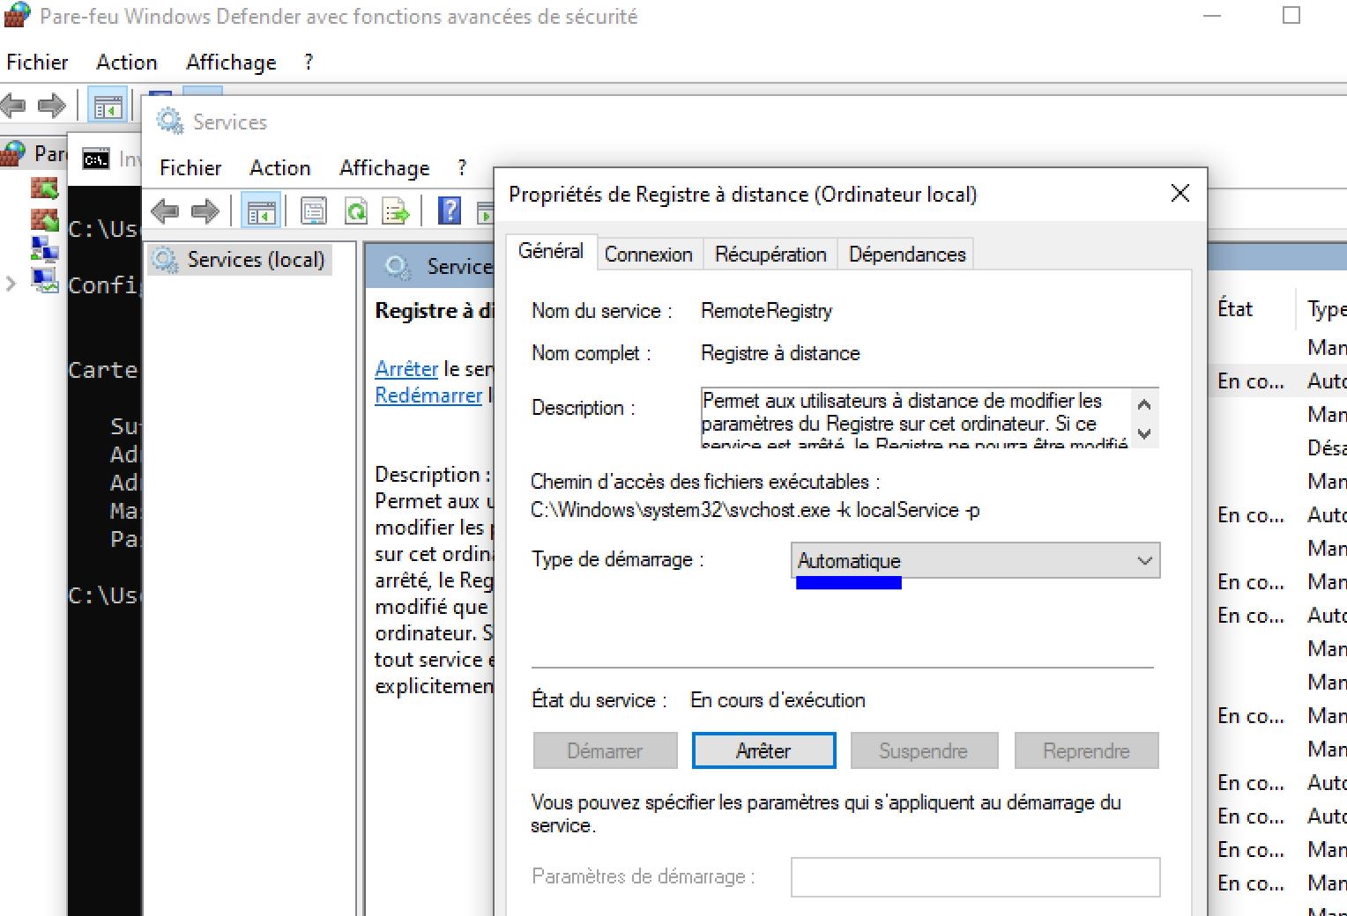Click the Export list icon in Services toolbar

[x=395, y=211]
